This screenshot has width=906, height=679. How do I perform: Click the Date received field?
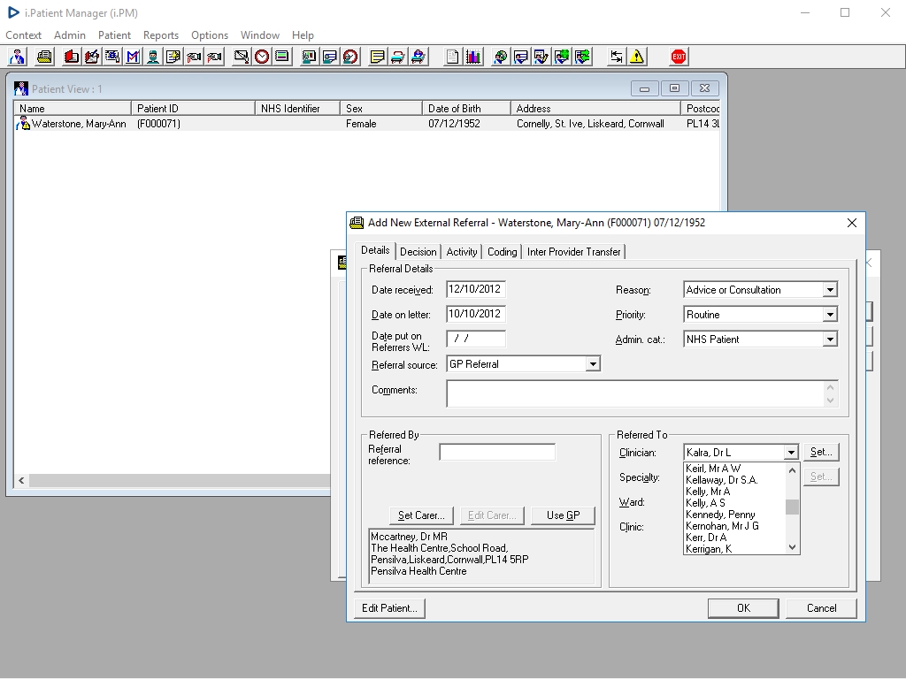click(x=476, y=290)
